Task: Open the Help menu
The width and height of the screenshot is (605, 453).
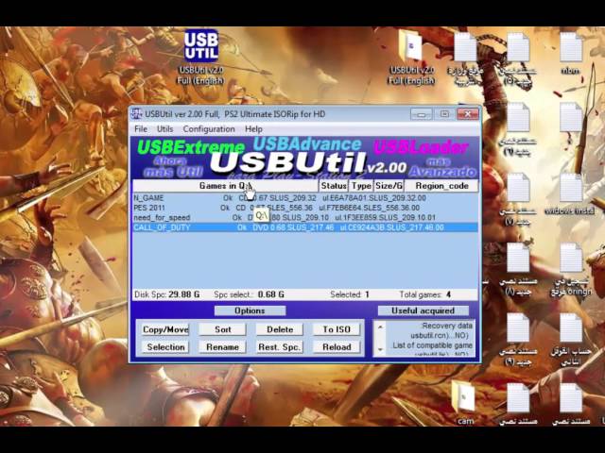Action: point(253,129)
